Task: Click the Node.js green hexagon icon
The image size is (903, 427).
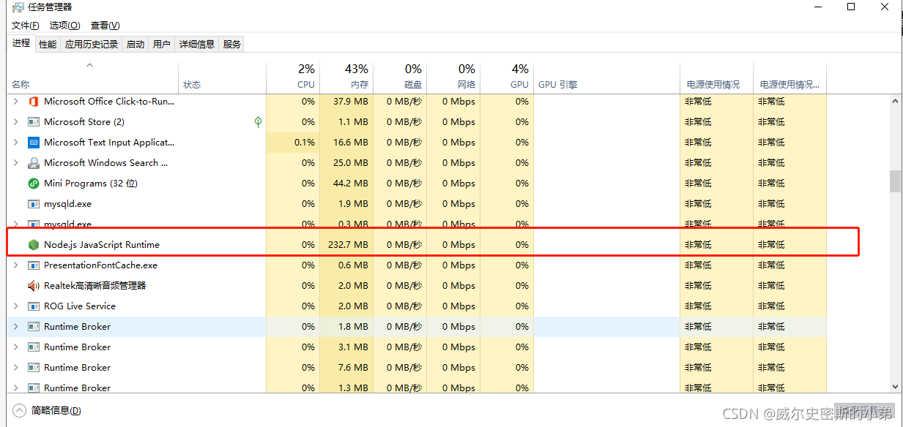Action: [33, 244]
